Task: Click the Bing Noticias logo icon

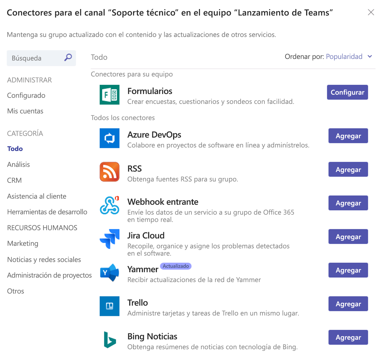Action: pyautogui.click(x=109, y=340)
